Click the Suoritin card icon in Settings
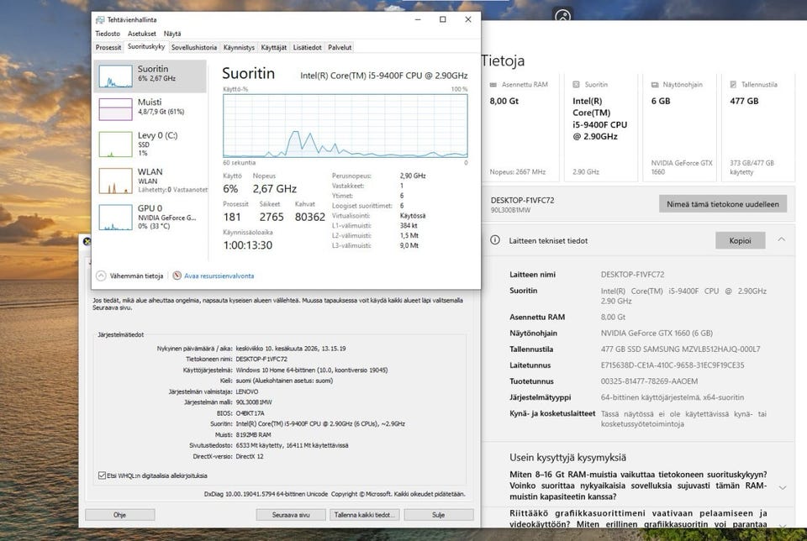Viewport: 807px width, 541px height. click(576, 84)
